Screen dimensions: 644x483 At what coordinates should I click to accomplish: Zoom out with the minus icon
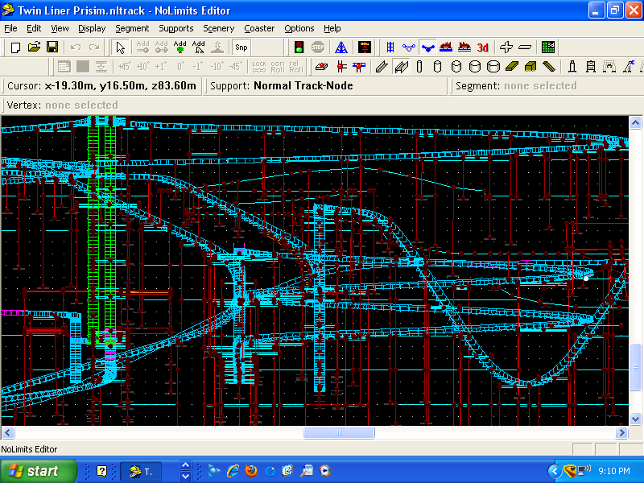[x=525, y=47]
